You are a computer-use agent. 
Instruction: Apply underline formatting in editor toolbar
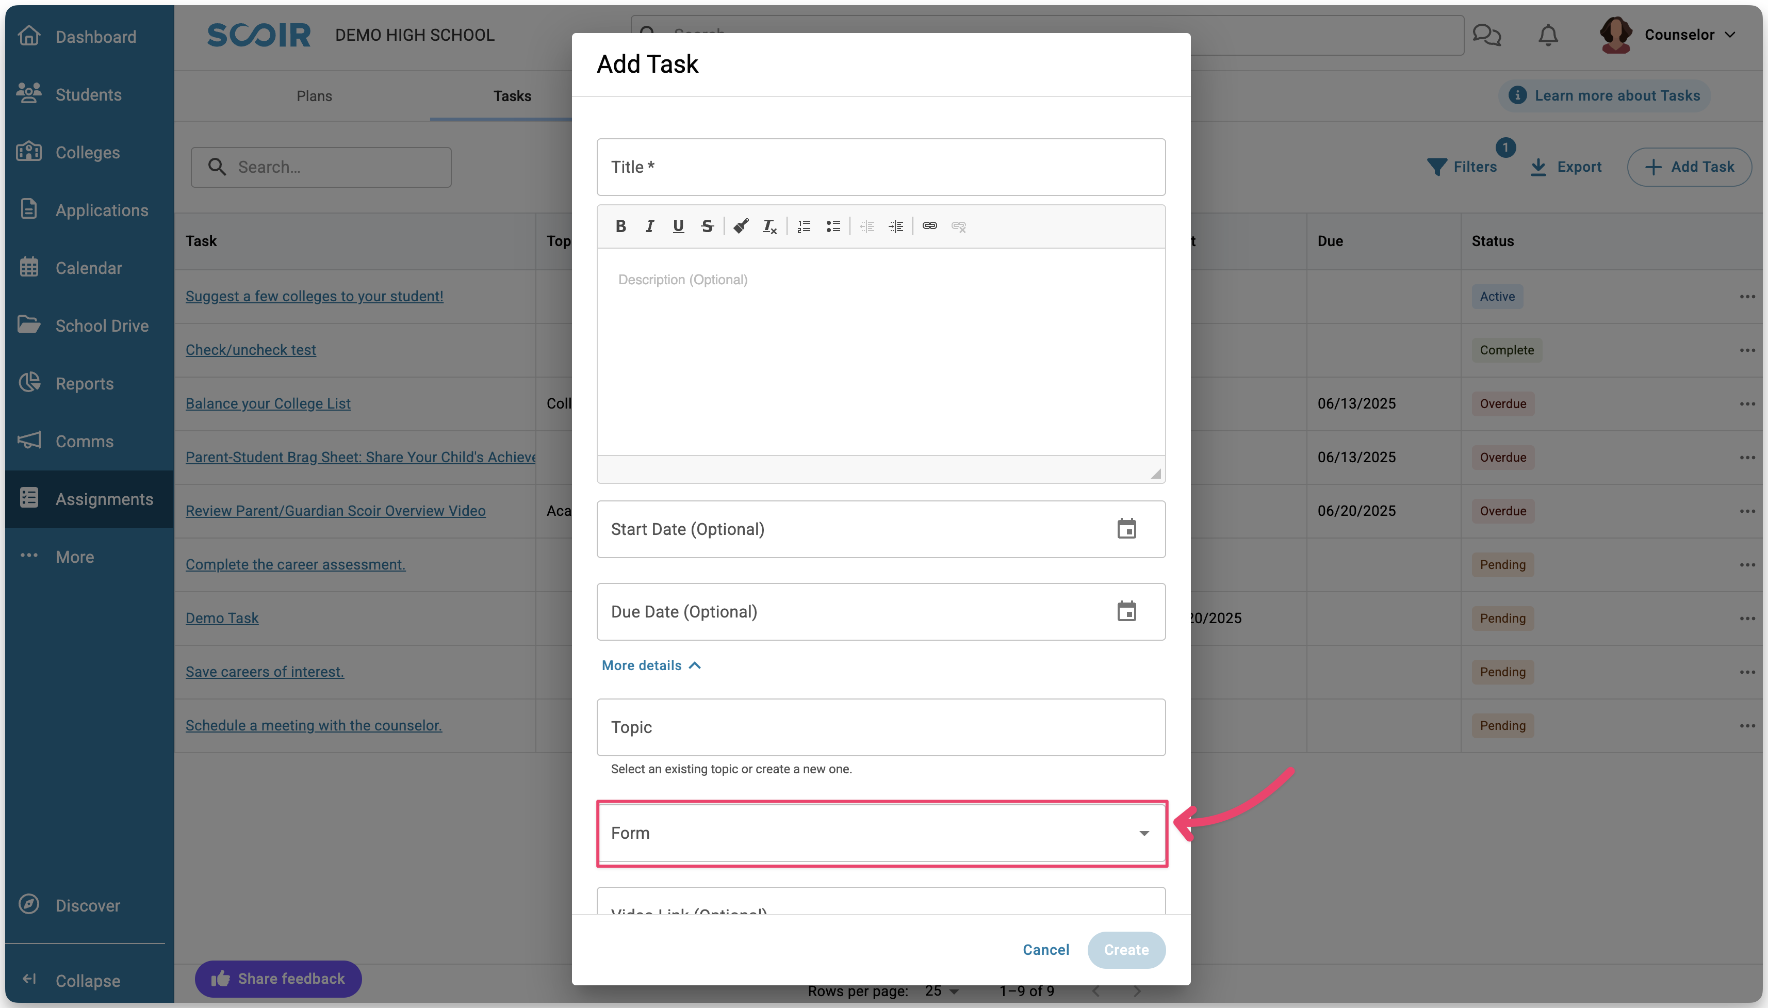pyautogui.click(x=678, y=226)
